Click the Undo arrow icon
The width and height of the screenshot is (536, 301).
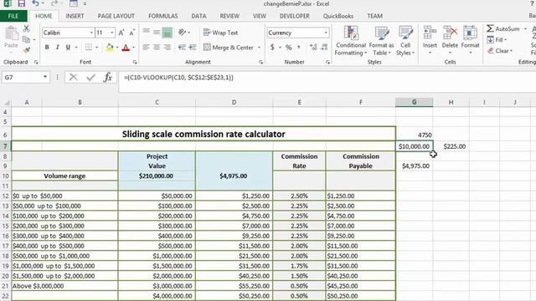(35, 3)
